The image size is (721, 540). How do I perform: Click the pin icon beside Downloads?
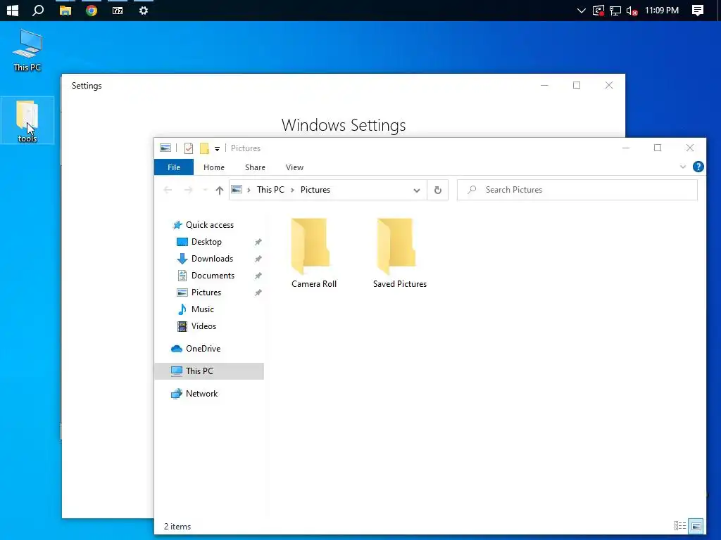(258, 259)
